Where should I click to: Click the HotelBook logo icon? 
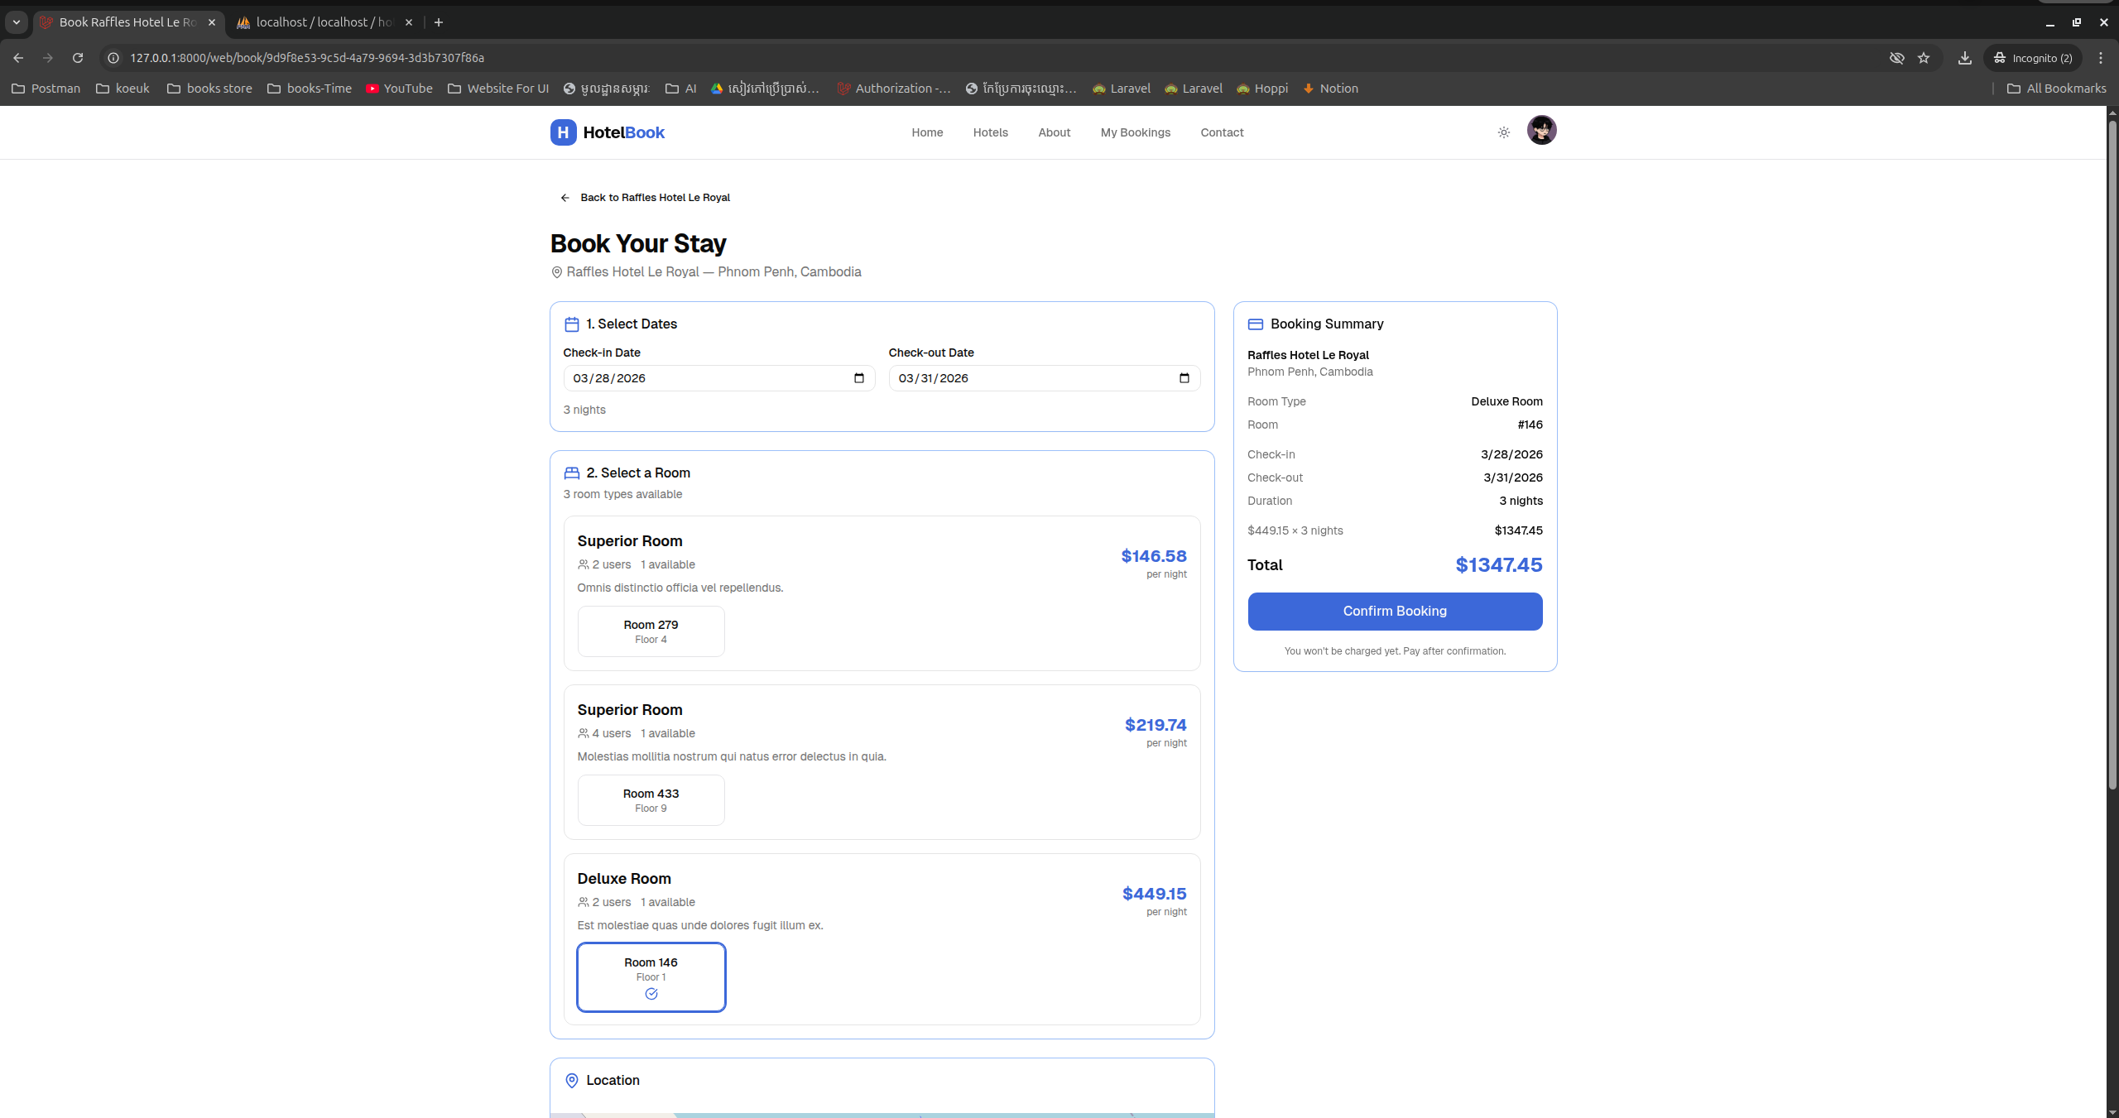(x=563, y=132)
